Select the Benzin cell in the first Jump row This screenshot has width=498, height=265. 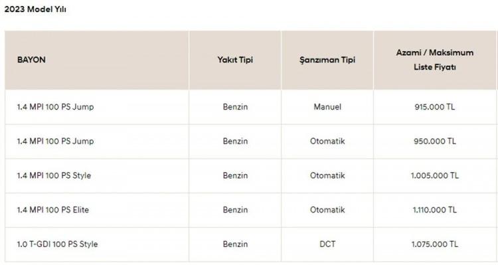tap(235, 107)
